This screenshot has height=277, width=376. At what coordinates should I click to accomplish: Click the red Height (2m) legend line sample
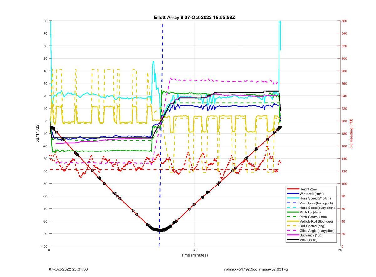[x=293, y=189]
